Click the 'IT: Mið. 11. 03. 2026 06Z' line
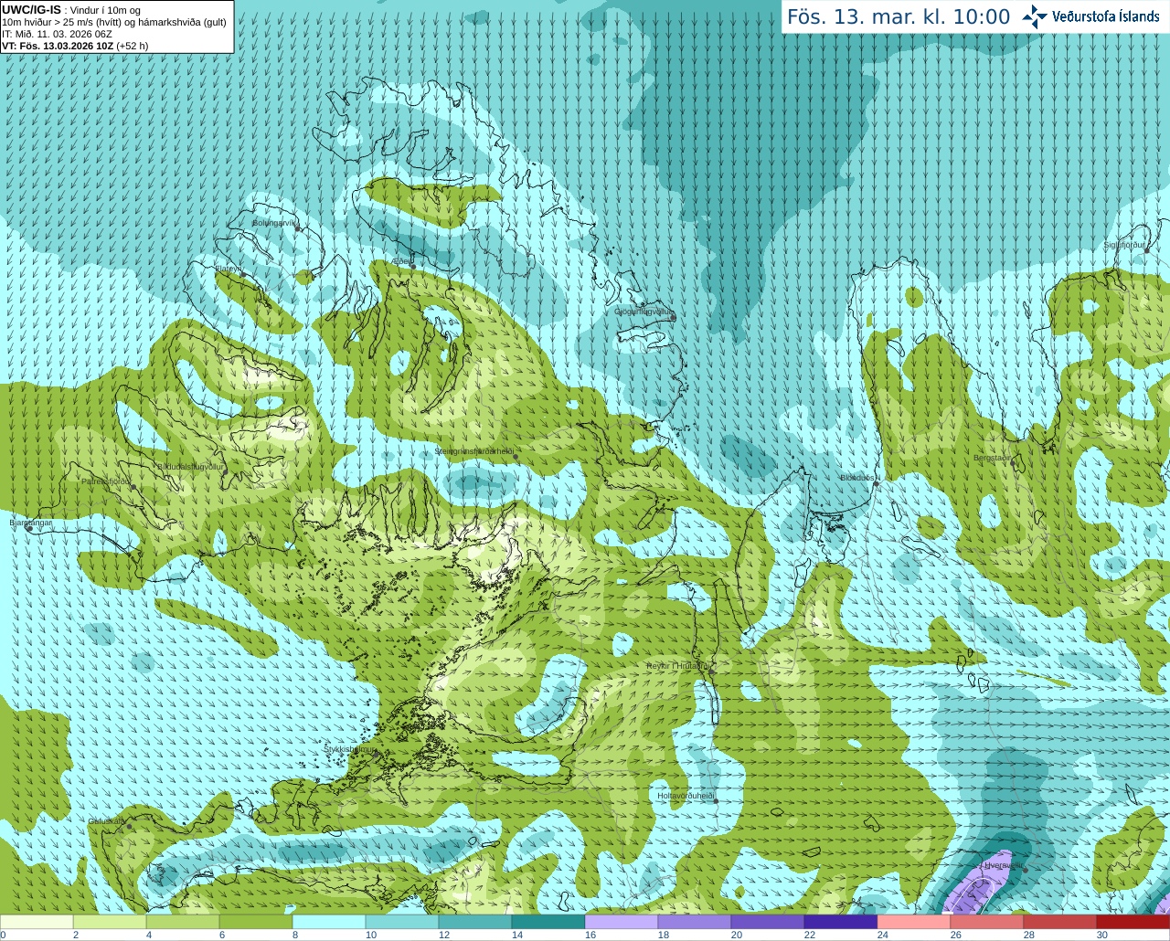 point(57,34)
